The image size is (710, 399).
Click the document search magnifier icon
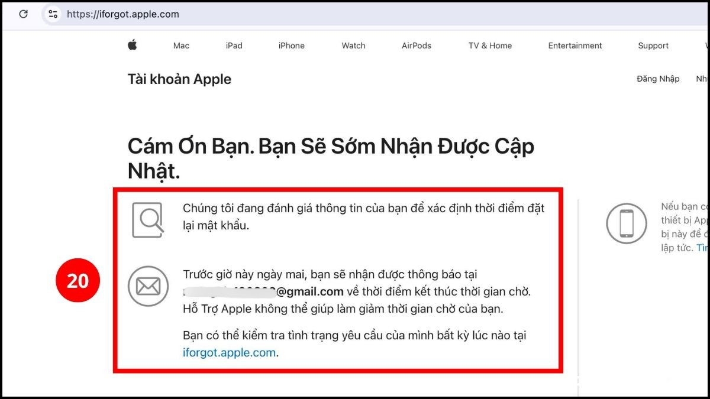(x=148, y=219)
